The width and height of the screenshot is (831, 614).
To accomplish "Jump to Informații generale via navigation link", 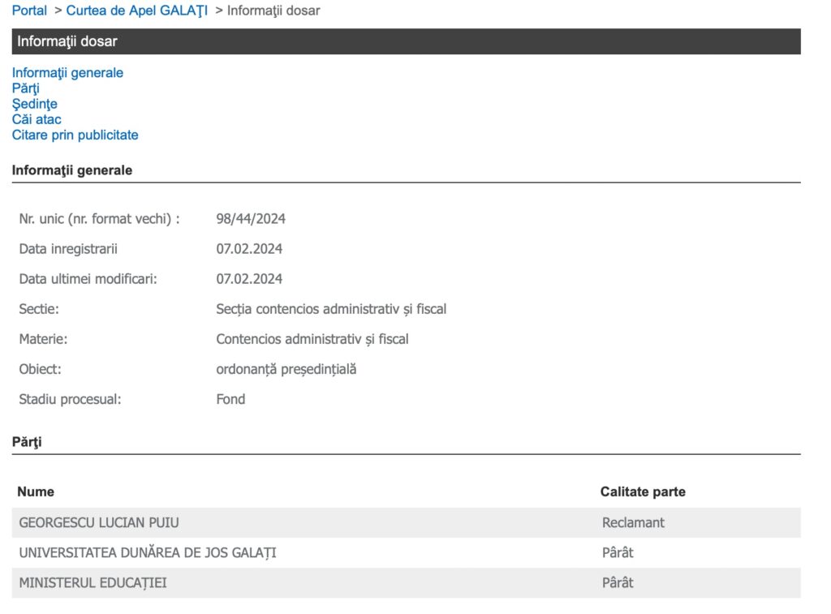I will 67,73.
